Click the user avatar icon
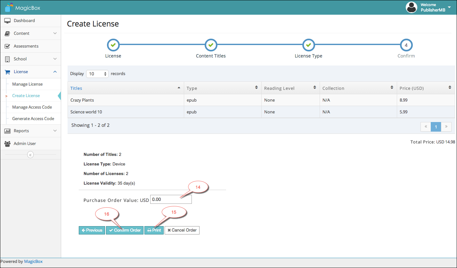Image resolution: width=457 pixels, height=268 pixels. coord(412,7)
